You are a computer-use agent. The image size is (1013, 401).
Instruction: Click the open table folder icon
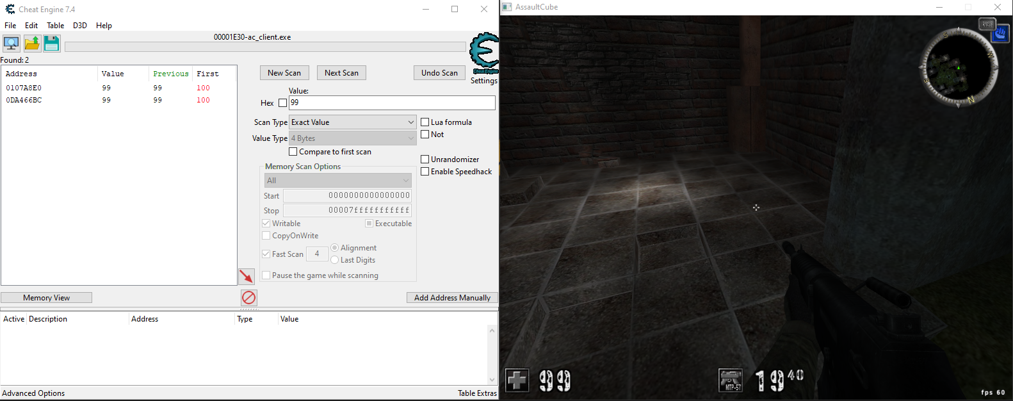[x=32, y=44]
